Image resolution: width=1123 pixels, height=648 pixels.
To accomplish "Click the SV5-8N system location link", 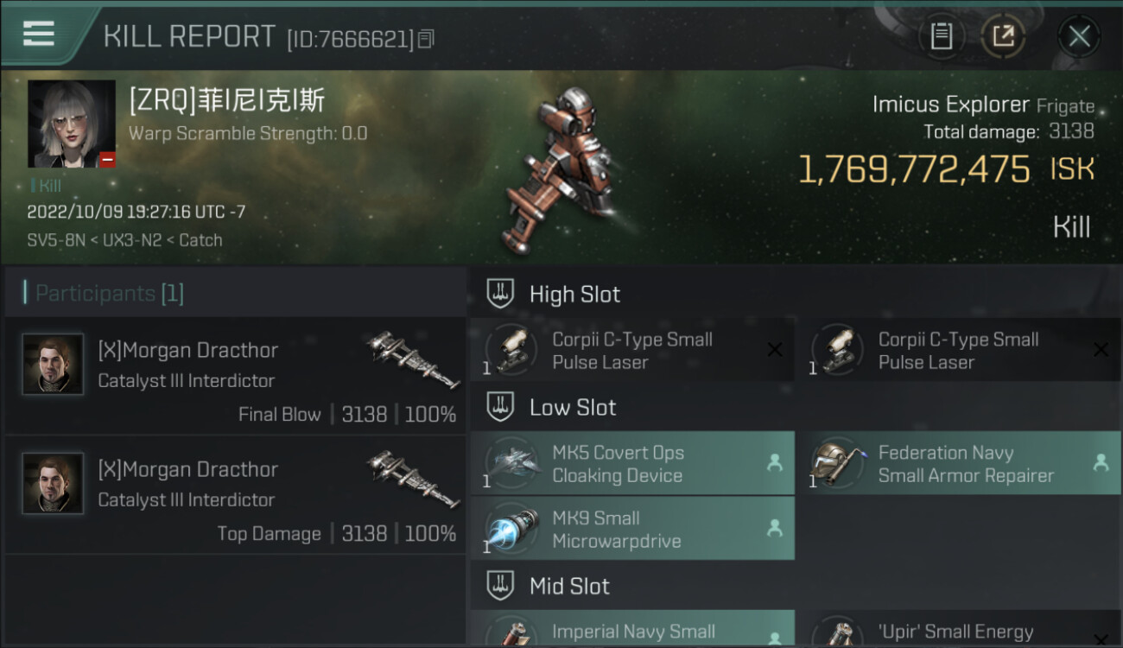I will click(x=56, y=240).
